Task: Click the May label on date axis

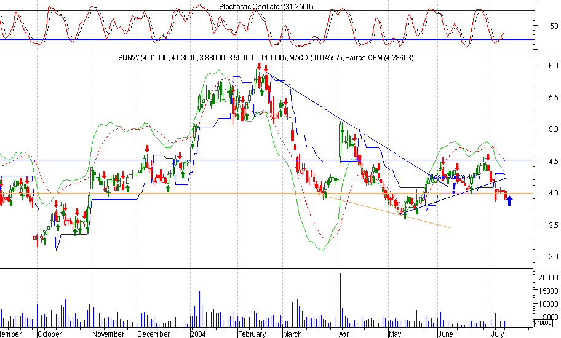Action: [395, 334]
